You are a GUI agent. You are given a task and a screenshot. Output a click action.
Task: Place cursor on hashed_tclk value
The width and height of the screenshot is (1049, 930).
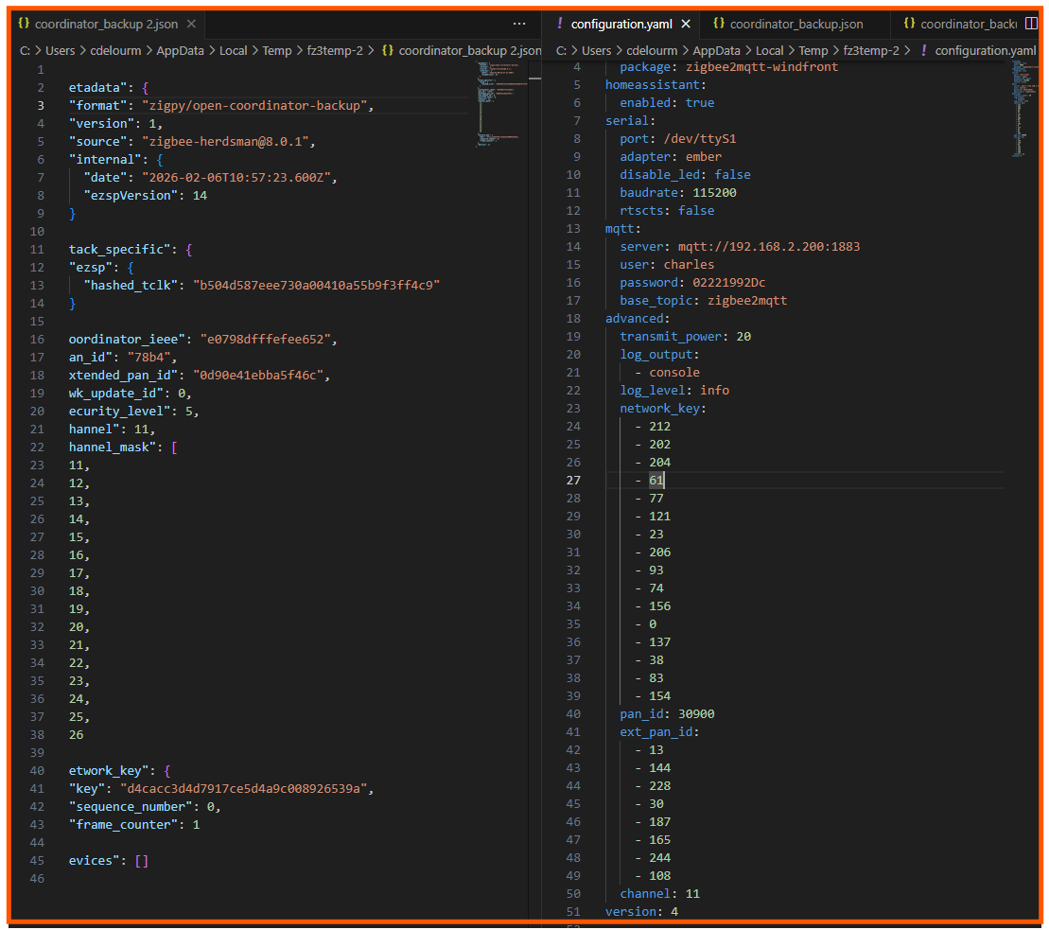click(317, 285)
